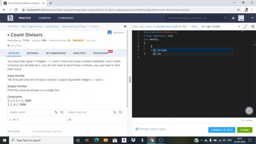Copy link of the sample input
Image resolution: width=256 pixels, height=144 pixels.
(x=56, y=112)
